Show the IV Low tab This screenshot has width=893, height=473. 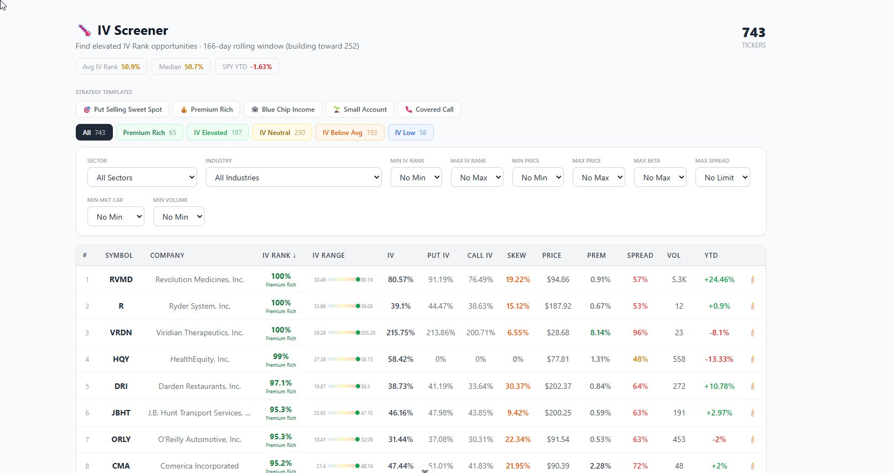(x=411, y=132)
